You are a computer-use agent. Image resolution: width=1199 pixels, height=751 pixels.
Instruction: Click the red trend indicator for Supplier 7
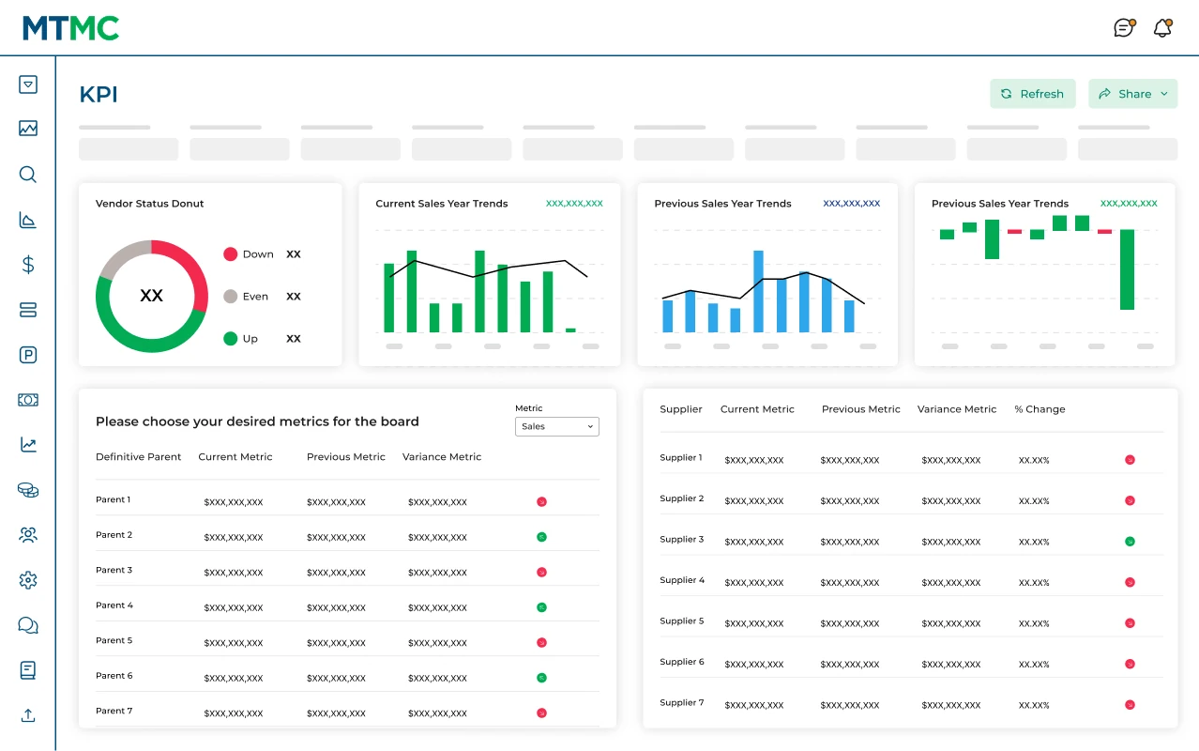pyautogui.click(x=1130, y=705)
